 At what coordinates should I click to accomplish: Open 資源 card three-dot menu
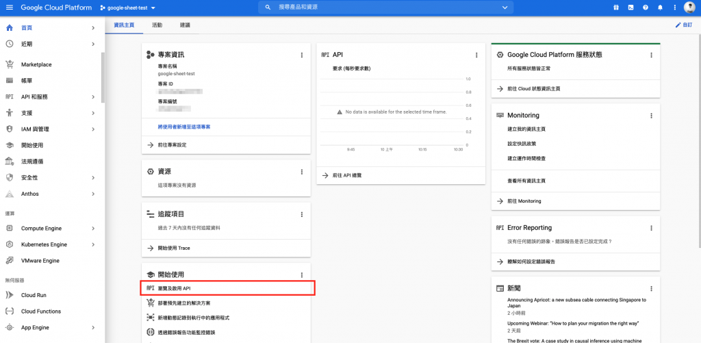pyautogui.click(x=302, y=172)
